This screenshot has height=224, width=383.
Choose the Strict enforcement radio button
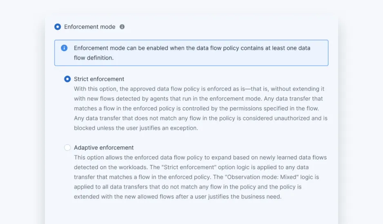pos(67,79)
